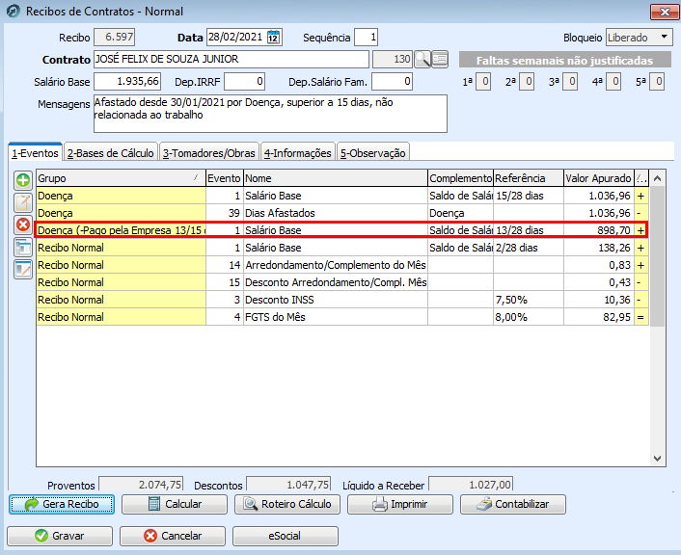This screenshot has width=681, height=555.
Task: Click the Dep.IRRF input field
Action: pos(244,82)
